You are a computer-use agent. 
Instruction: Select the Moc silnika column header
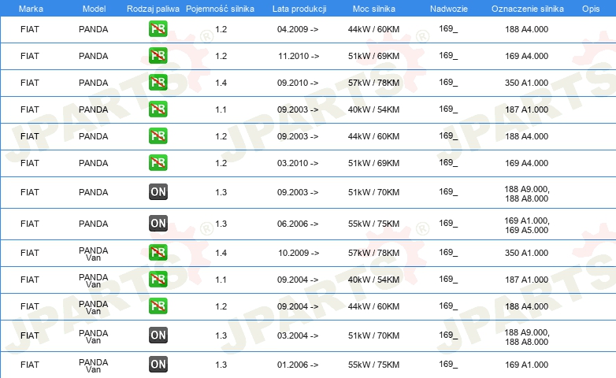[374, 9]
